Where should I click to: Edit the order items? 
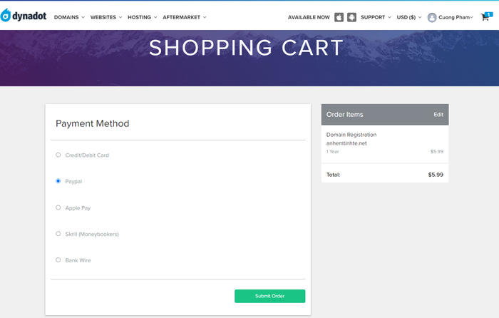point(438,115)
